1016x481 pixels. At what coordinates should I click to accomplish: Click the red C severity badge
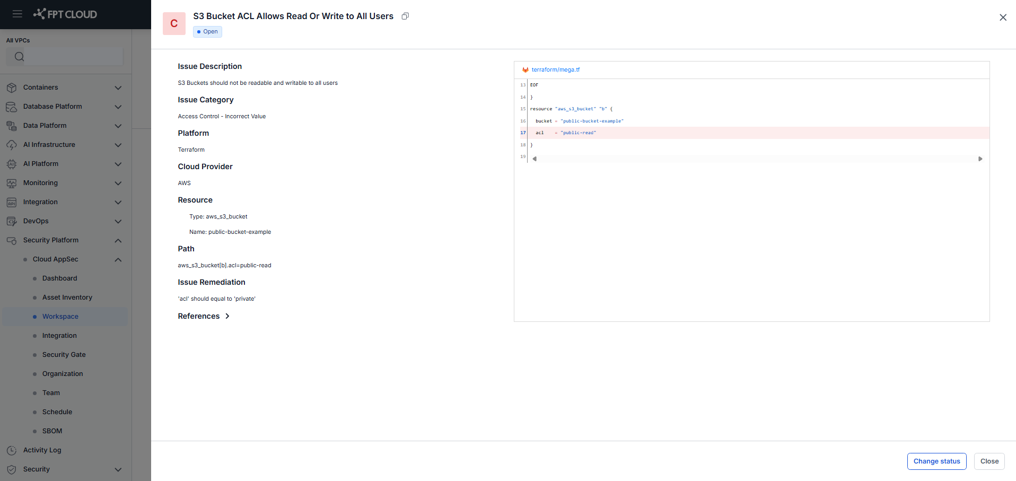tap(174, 24)
